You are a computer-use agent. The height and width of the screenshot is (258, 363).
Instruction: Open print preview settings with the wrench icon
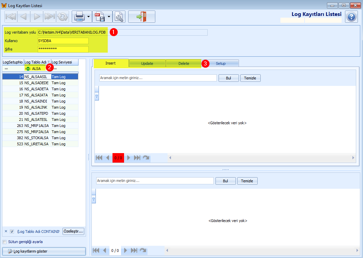(x=119, y=16)
